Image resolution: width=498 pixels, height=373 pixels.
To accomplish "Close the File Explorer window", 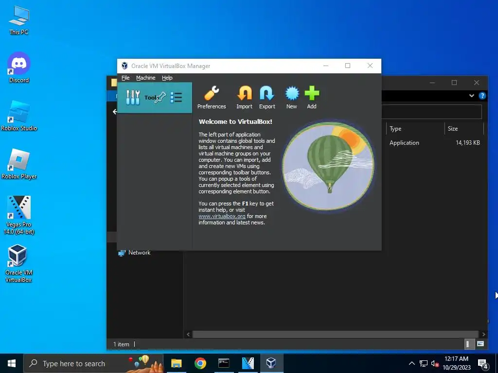I will (477, 83).
